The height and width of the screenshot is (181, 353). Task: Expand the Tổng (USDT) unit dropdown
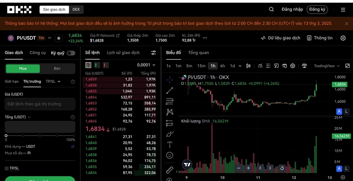[x=29, y=117]
